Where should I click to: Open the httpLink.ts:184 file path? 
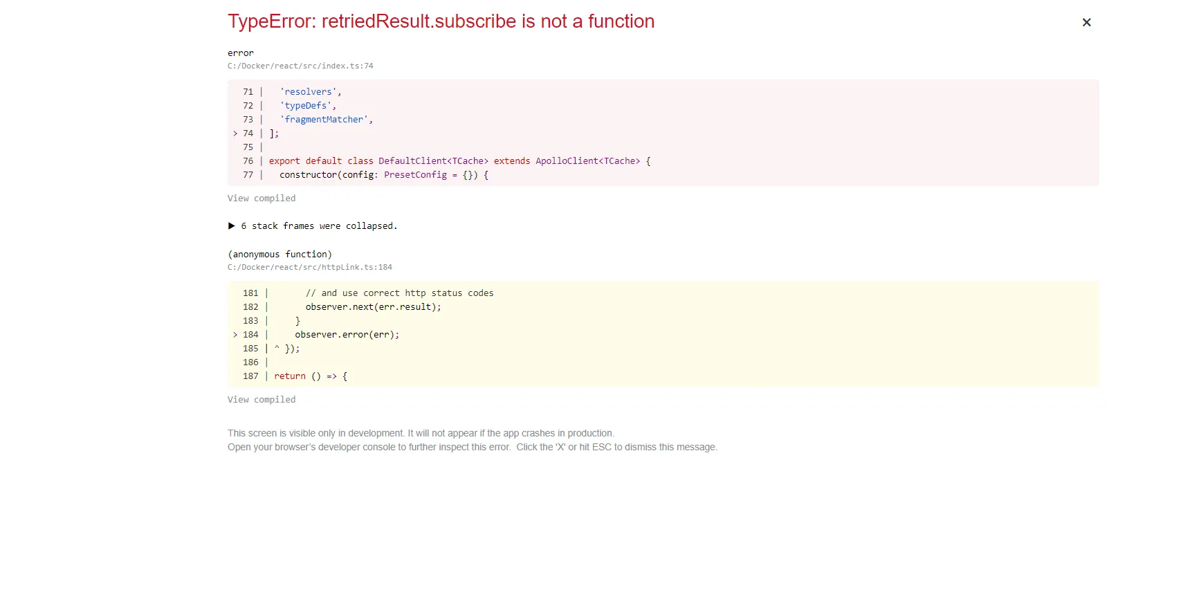(310, 268)
